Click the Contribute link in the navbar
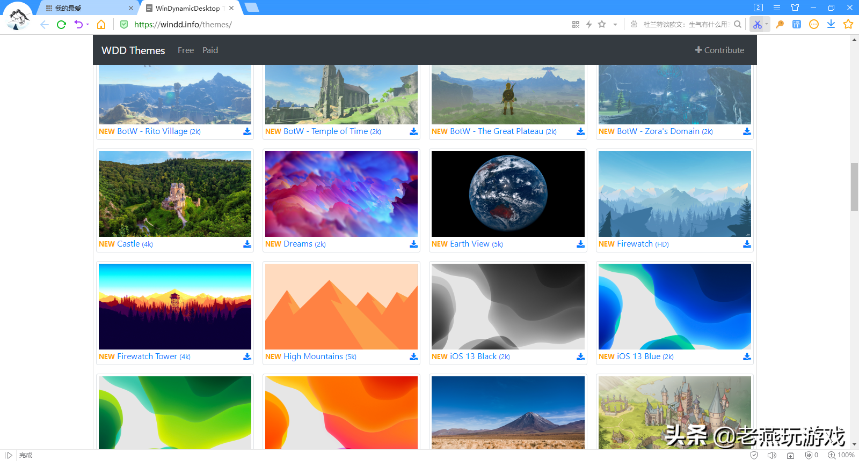The height and width of the screenshot is (461, 859). tap(719, 50)
